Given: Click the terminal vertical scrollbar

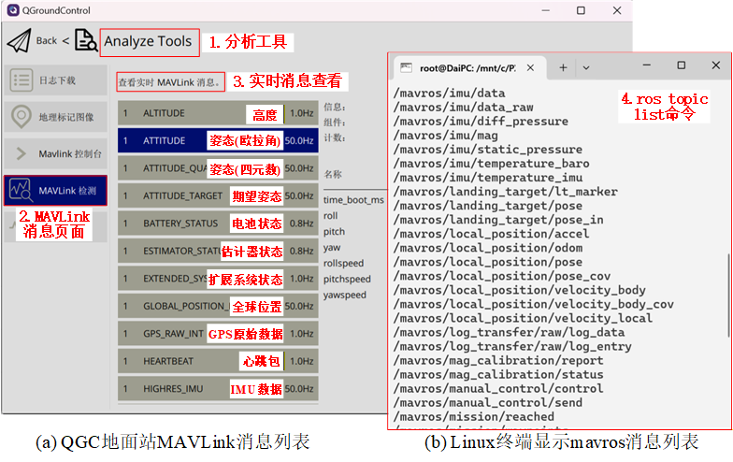Looking at the screenshot, I should [x=728, y=295].
